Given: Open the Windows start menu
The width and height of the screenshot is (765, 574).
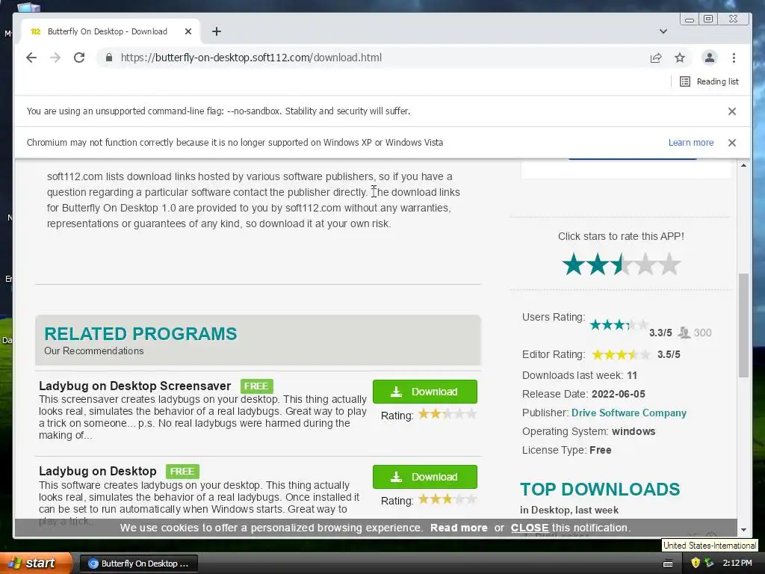Looking at the screenshot, I should [36, 563].
